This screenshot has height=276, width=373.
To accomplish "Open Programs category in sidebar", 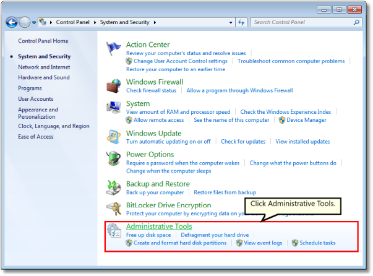I will pyautogui.click(x=30, y=88).
